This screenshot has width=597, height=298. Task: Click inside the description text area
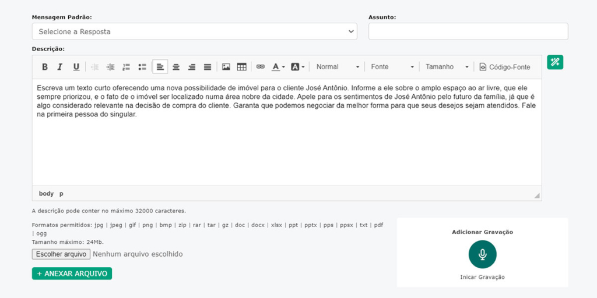pos(287,132)
